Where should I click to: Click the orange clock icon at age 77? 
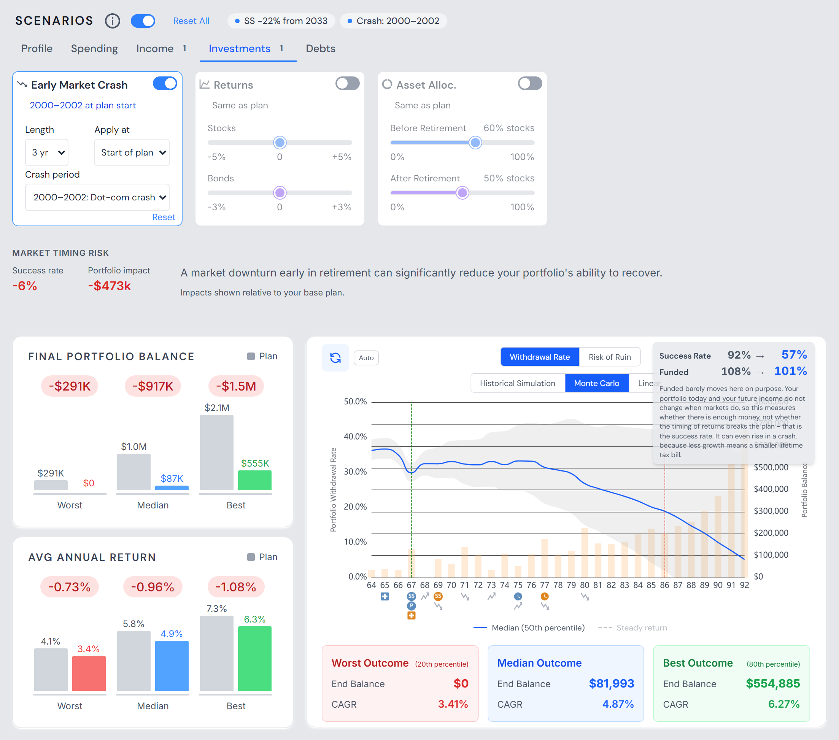(x=545, y=596)
